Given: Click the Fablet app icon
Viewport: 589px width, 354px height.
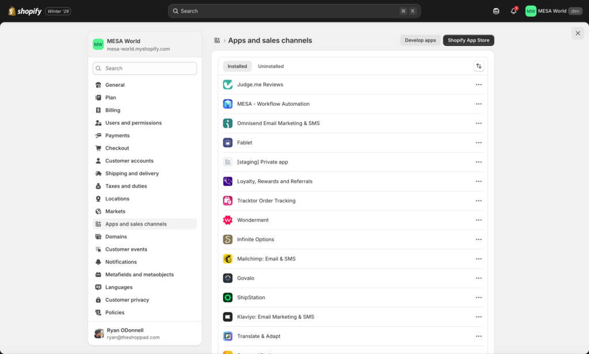Looking at the screenshot, I should pyautogui.click(x=228, y=142).
